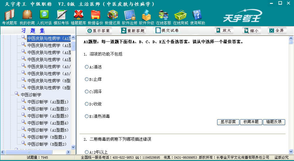
Task: Click tree vertical scrollbar thumb
Action: (x=73, y=46)
